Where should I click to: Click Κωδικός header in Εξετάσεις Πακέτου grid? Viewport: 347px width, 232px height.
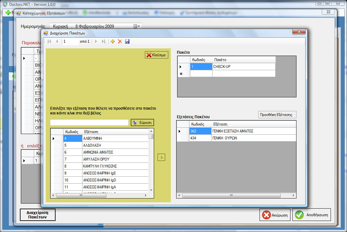point(200,124)
